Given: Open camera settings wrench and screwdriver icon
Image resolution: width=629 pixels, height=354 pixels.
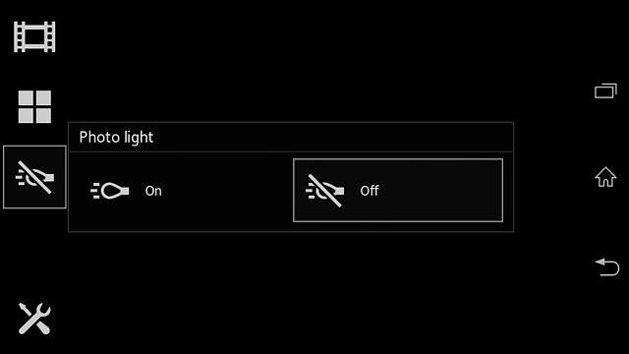Looking at the screenshot, I should (34, 319).
